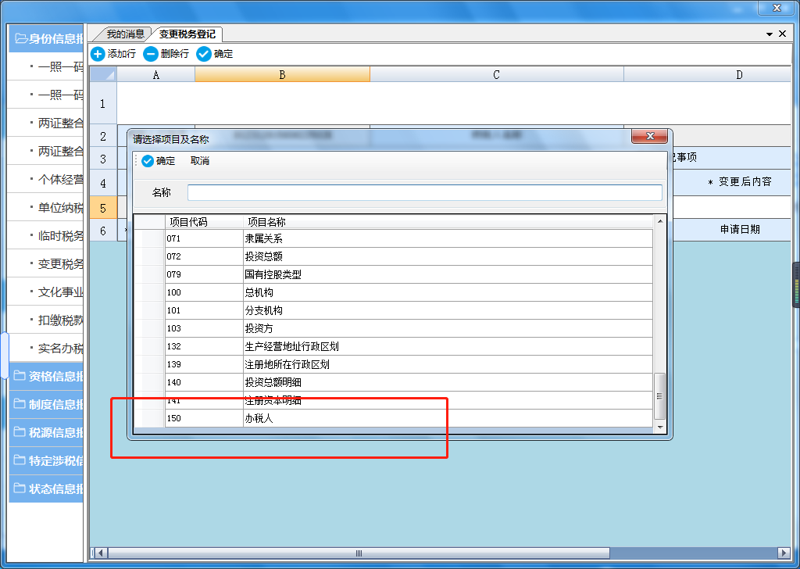
Task: Click the 变更后内容 header cell
Action: 732,181
